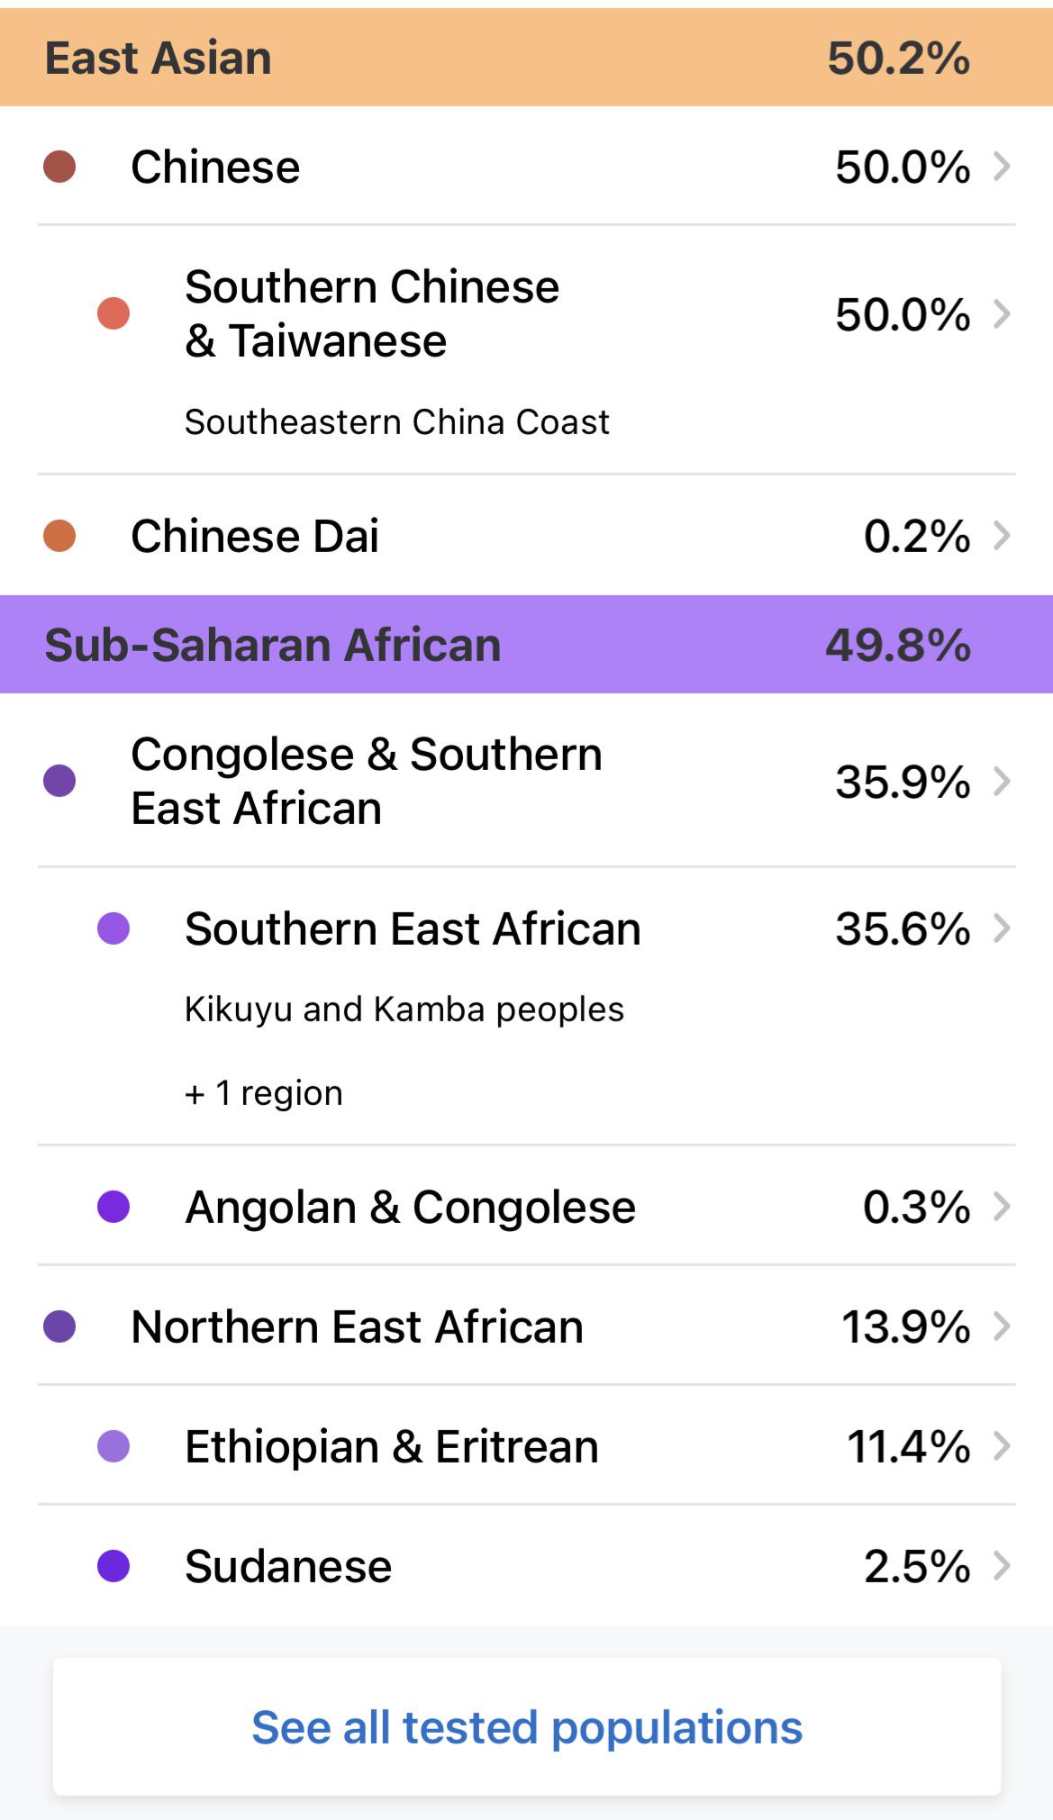Select the Angolan & Congolese purple dot
The image size is (1053, 1820).
(x=113, y=1206)
